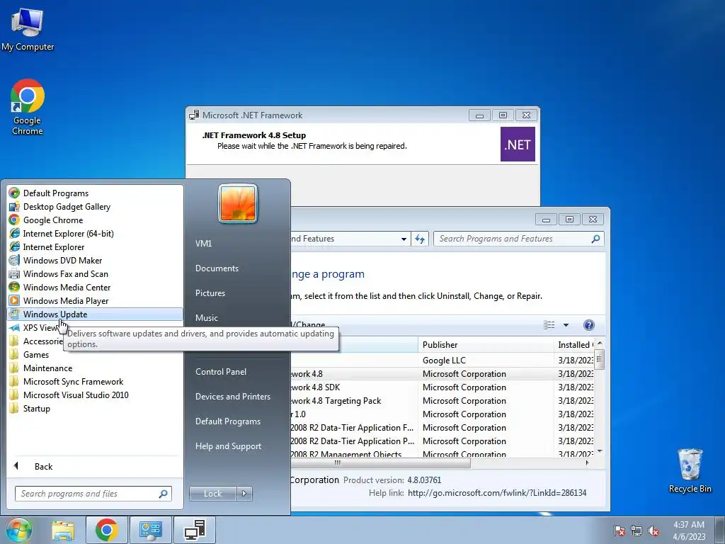The width and height of the screenshot is (725, 544).
Task: Click the Action Center flag tray icon
Action: (619, 531)
